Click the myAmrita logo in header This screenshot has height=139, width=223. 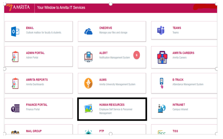pos(18,7)
